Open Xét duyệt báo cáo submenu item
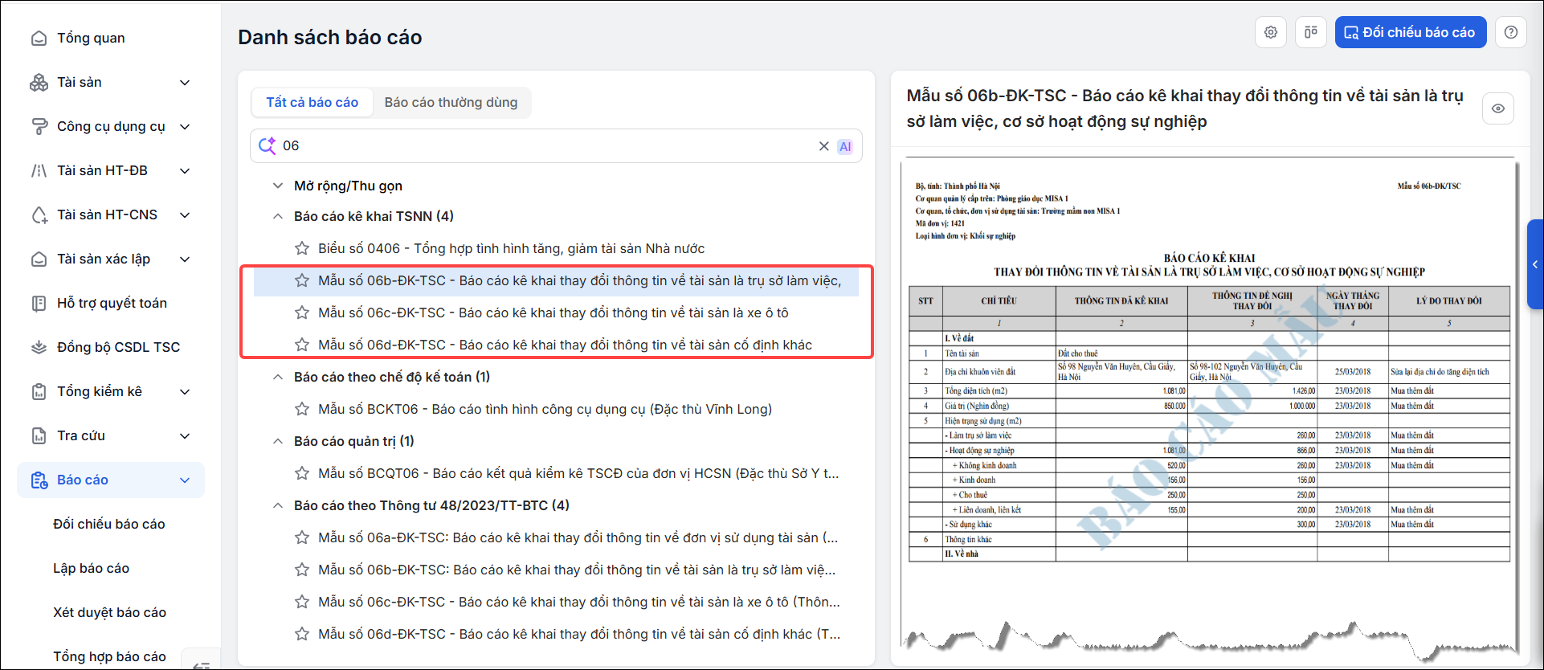 [109, 612]
